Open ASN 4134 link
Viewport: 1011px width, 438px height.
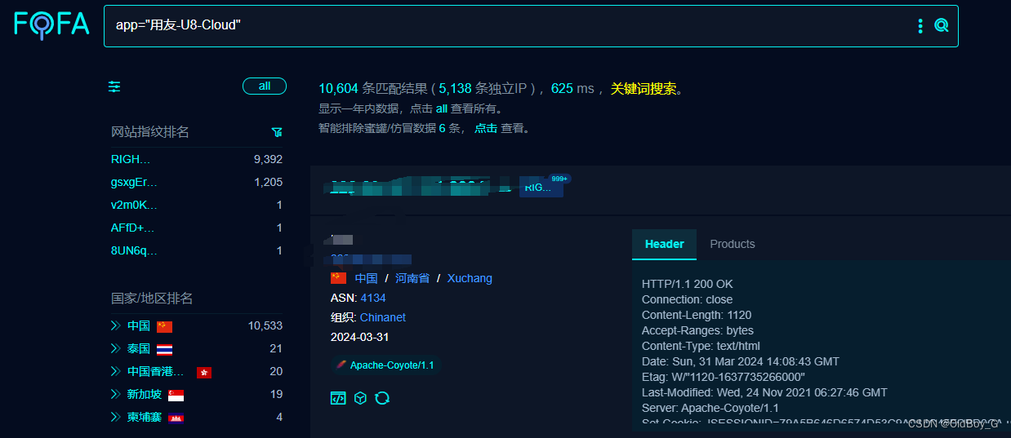pos(373,298)
